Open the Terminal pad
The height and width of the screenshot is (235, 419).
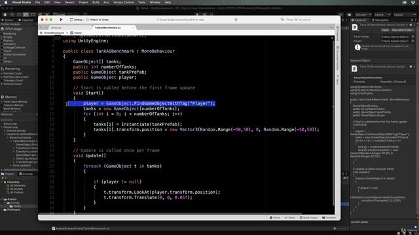pyautogui.click(x=329, y=217)
